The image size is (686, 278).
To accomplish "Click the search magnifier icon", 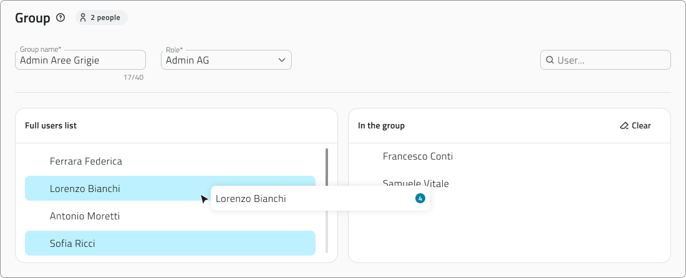I will (550, 60).
